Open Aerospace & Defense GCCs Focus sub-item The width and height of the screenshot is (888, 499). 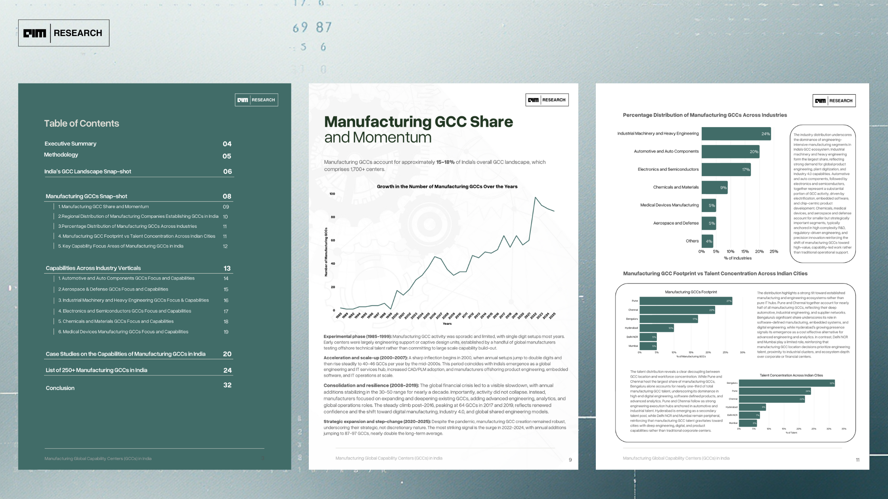tap(113, 289)
